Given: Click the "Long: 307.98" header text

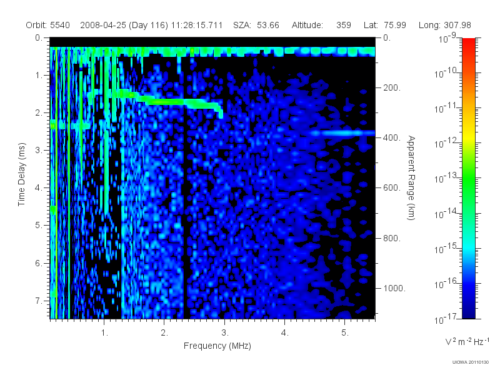Looking at the screenshot, I should click(445, 25).
